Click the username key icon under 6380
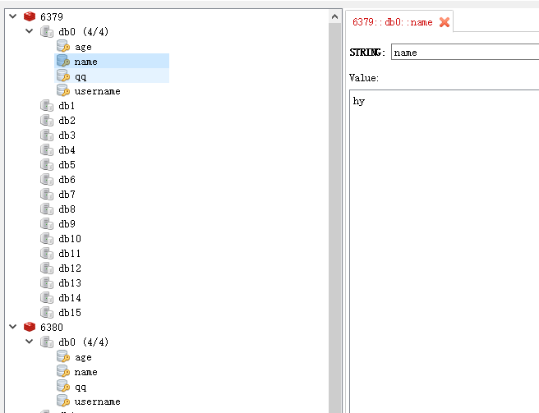Viewport: 539px width, 413px height. click(63, 401)
